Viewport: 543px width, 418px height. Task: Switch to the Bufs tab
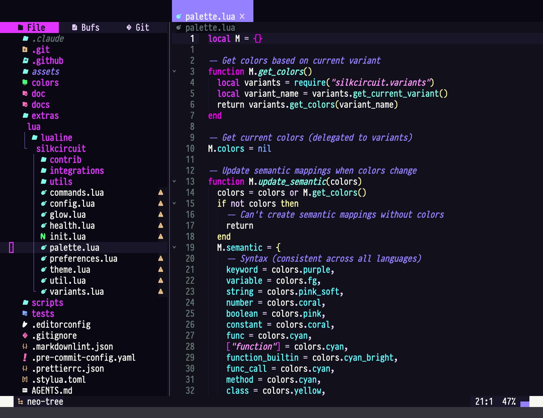[86, 27]
